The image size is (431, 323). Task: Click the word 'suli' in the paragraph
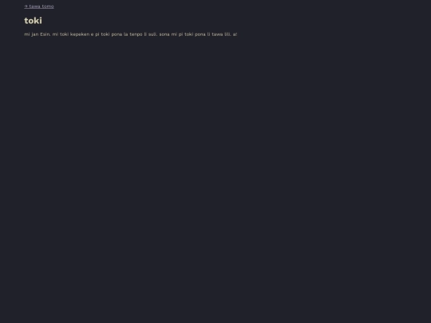coord(152,34)
